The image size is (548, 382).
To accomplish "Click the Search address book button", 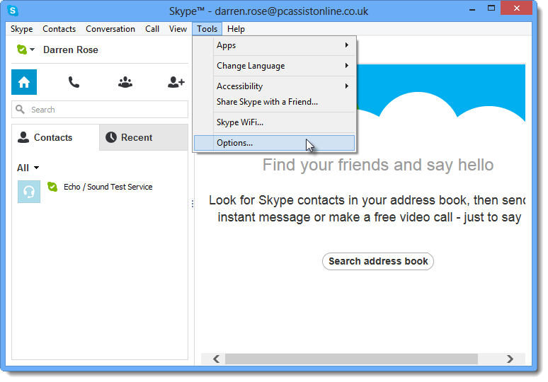I will [x=378, y=261].
